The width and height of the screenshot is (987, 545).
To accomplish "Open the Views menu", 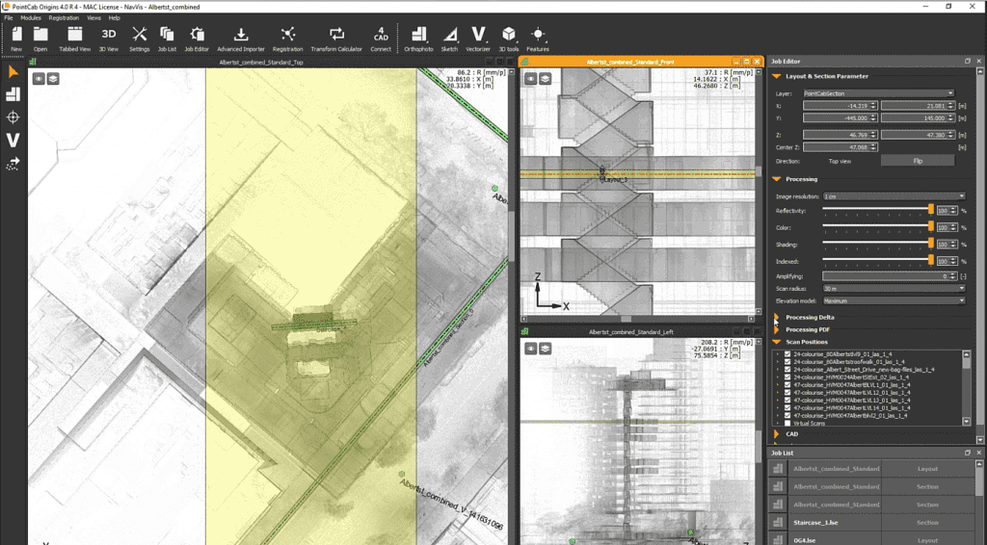I will click(x=93, y=17).
